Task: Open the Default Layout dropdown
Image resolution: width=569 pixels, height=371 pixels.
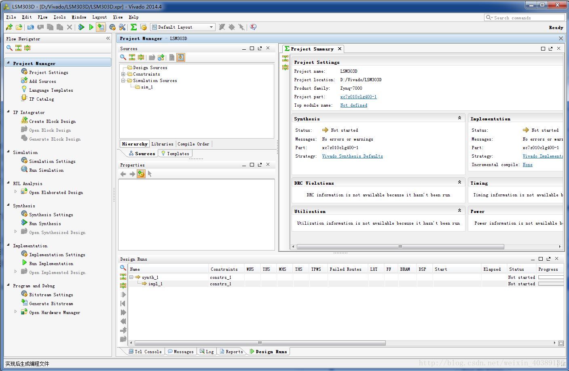Action: [183, 27]
